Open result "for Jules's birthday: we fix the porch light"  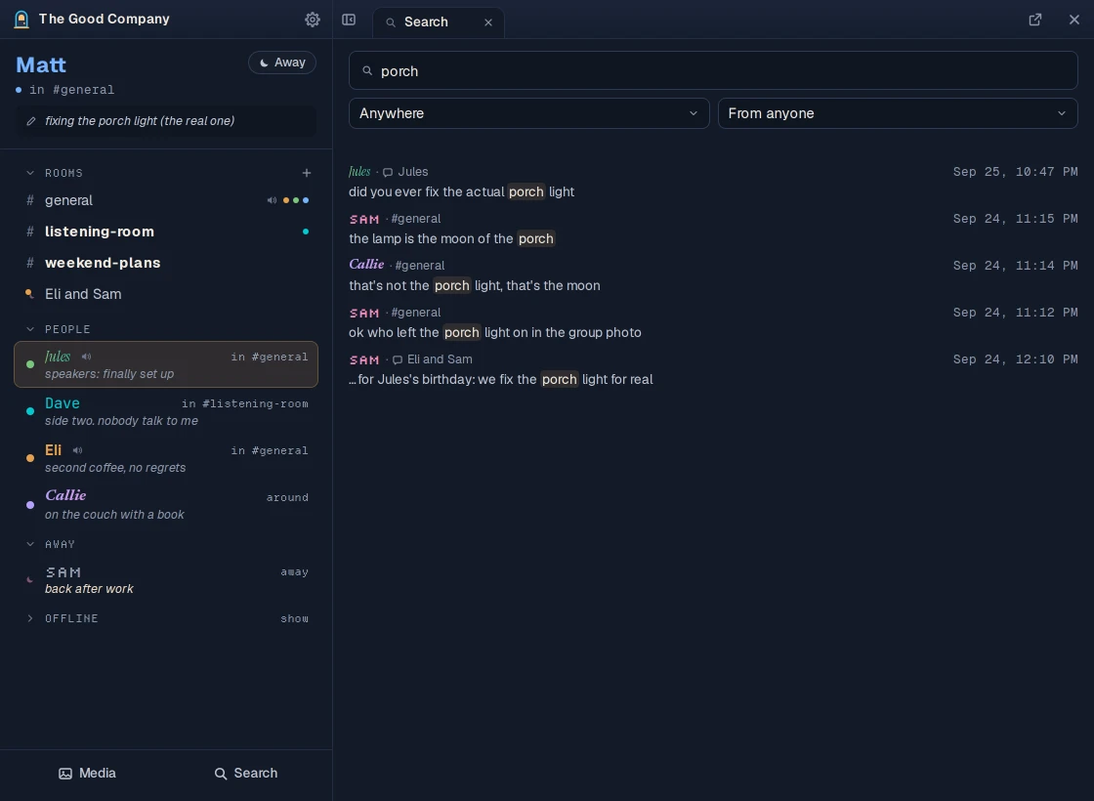[x=713, y=370]
